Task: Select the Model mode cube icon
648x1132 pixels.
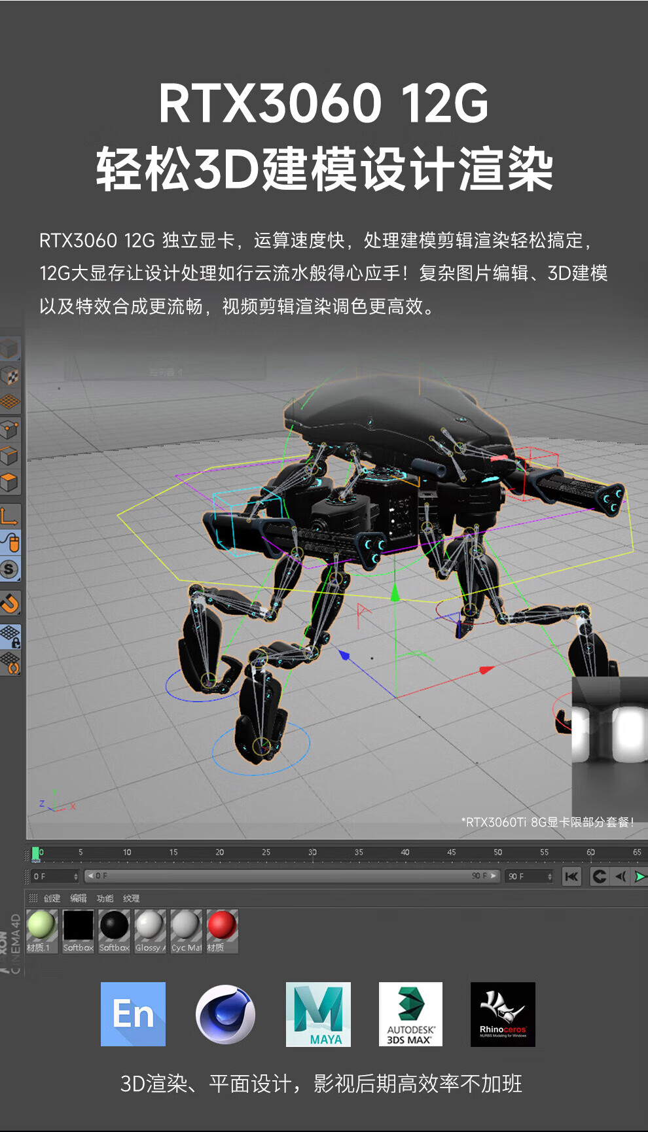Action: coord(9,349)
